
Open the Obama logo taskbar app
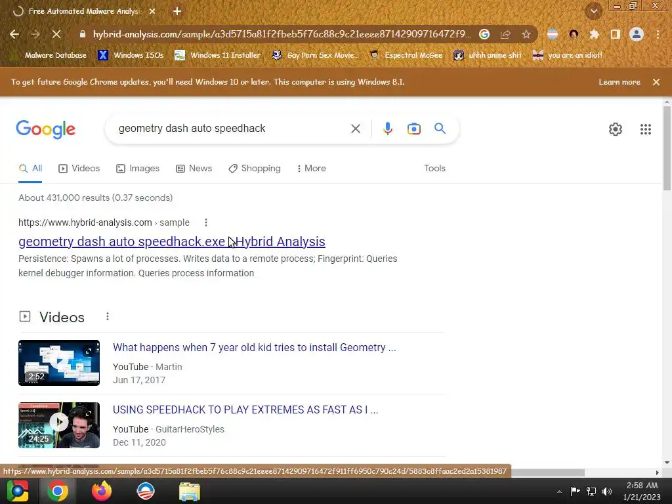tap(145, 491)
